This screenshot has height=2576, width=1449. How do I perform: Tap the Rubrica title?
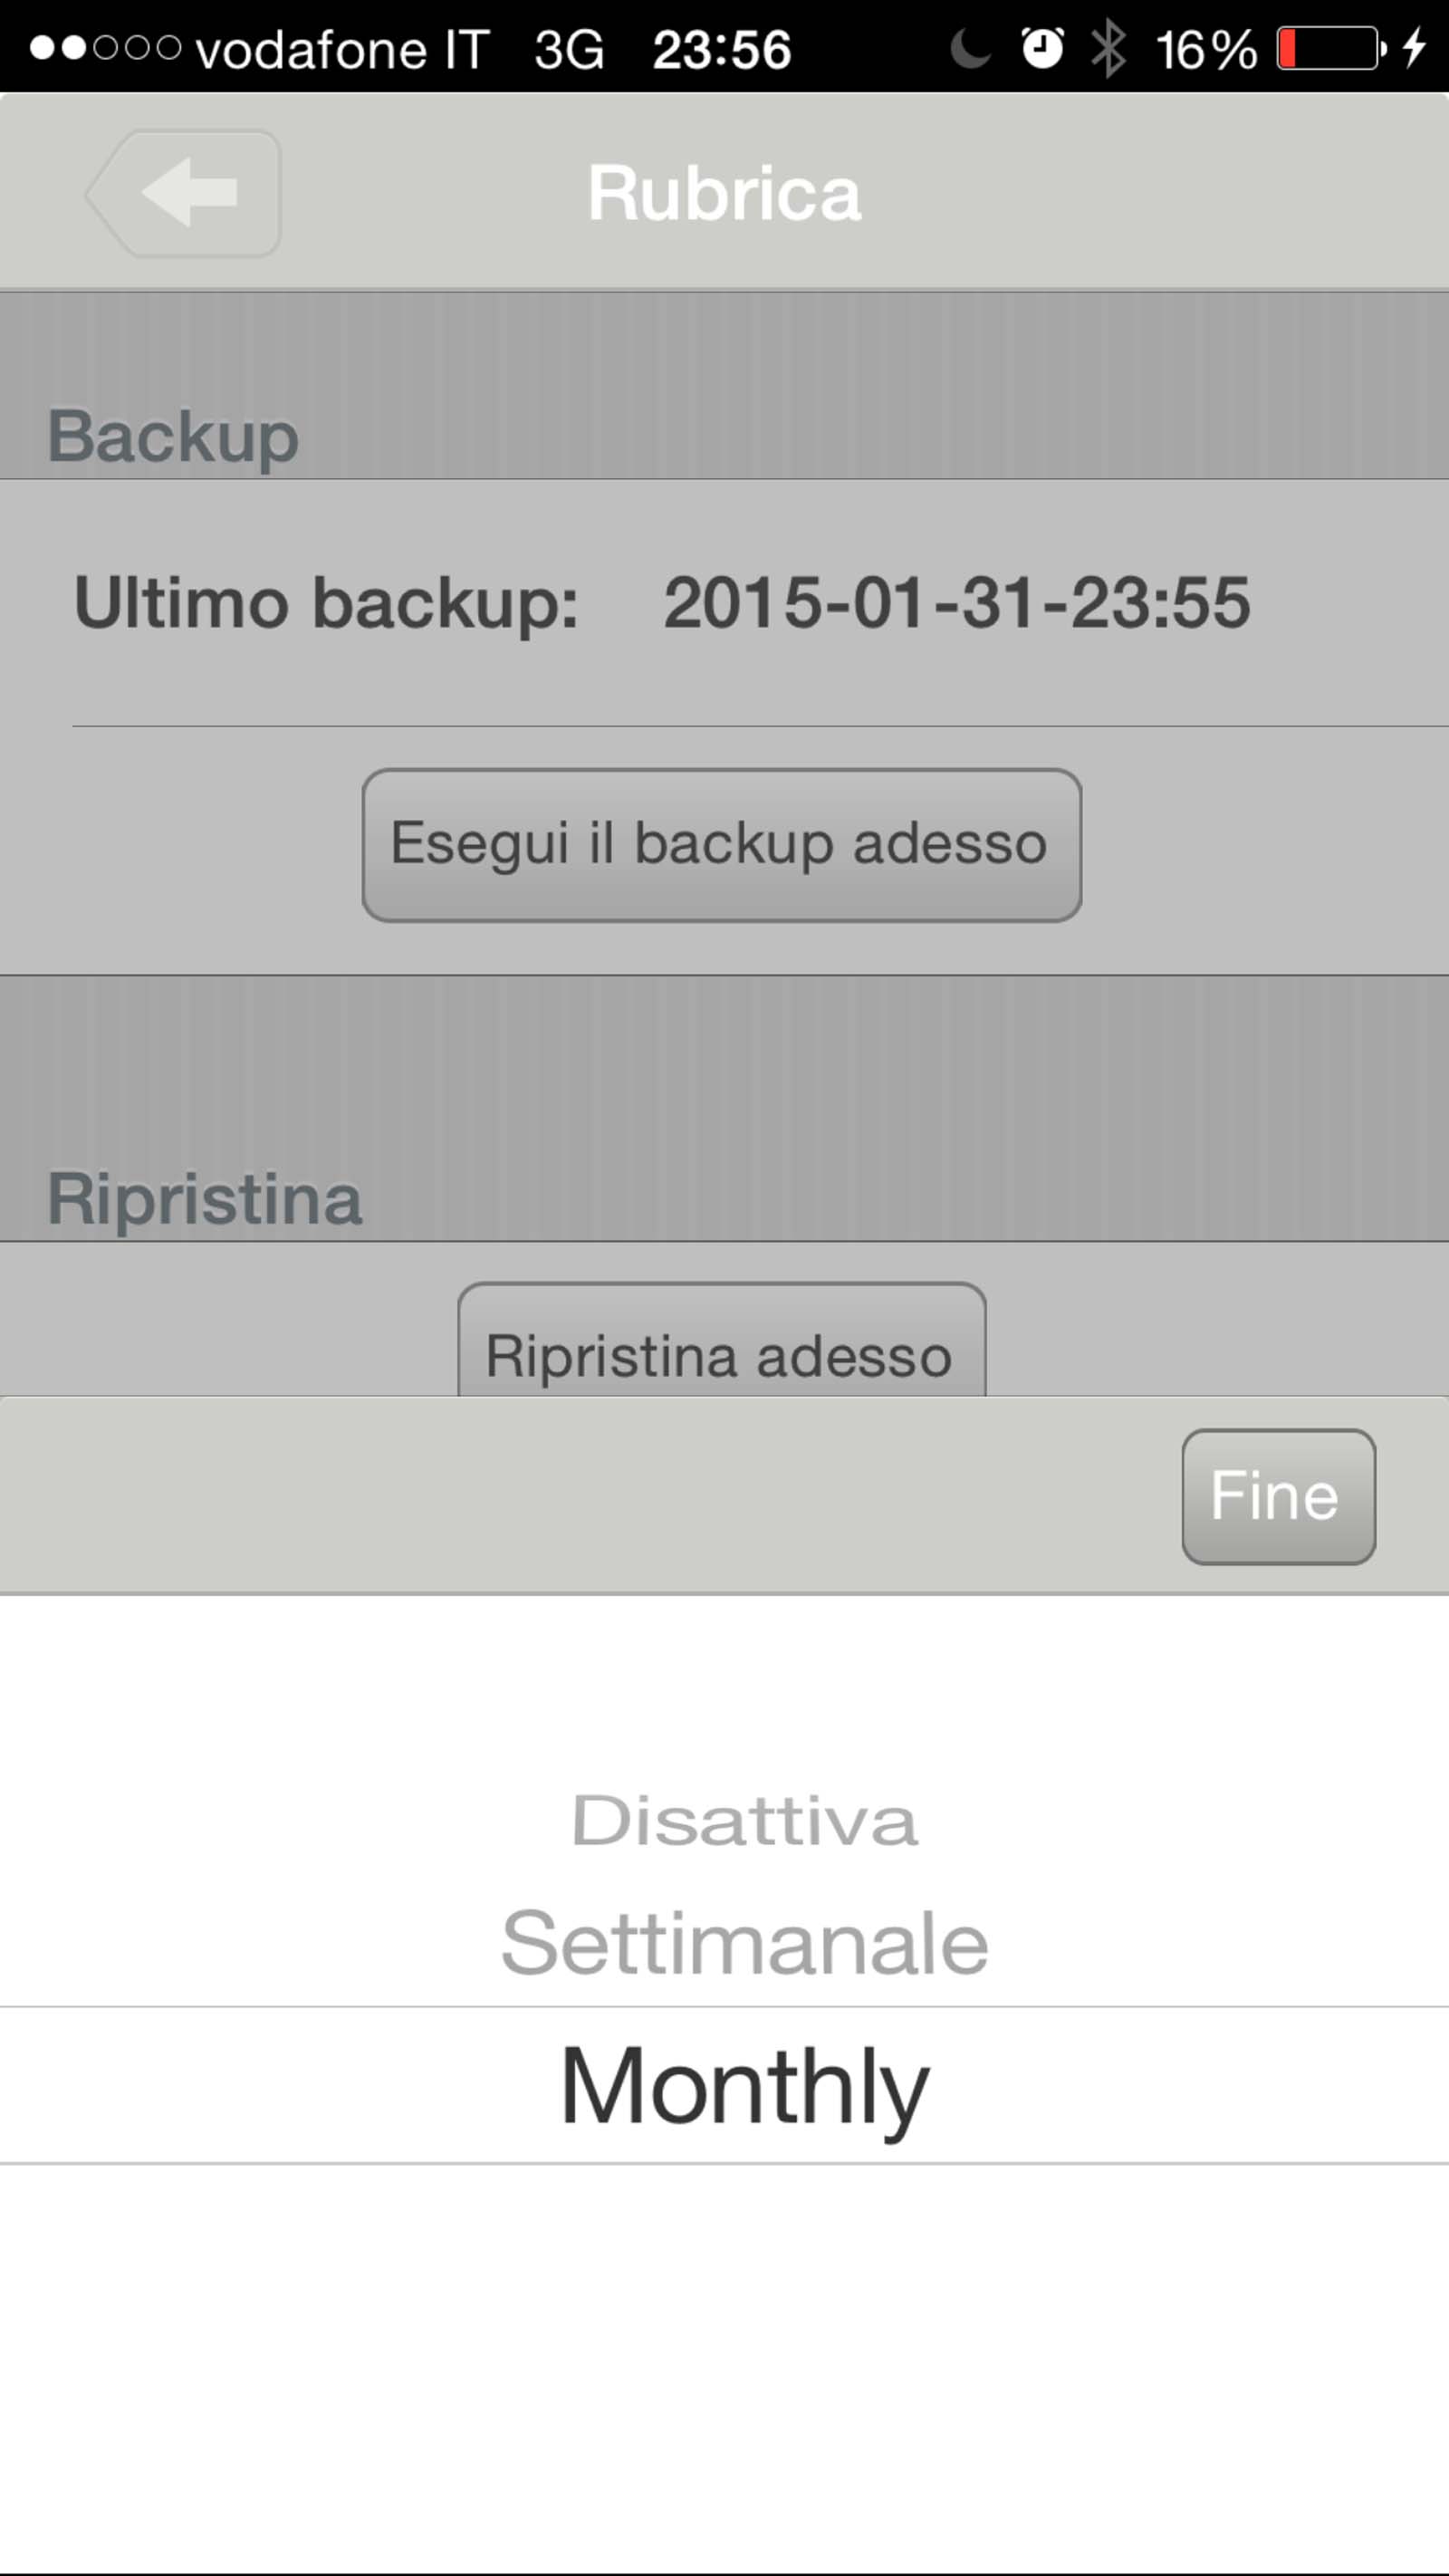pyautogui.click(x=724, y=193)
